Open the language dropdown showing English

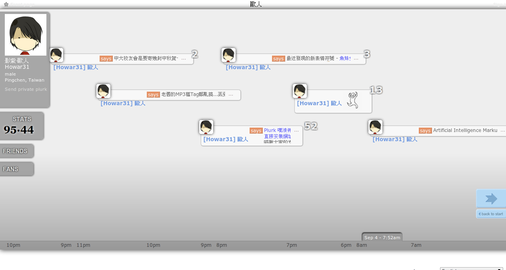click(x=471, y=269)
